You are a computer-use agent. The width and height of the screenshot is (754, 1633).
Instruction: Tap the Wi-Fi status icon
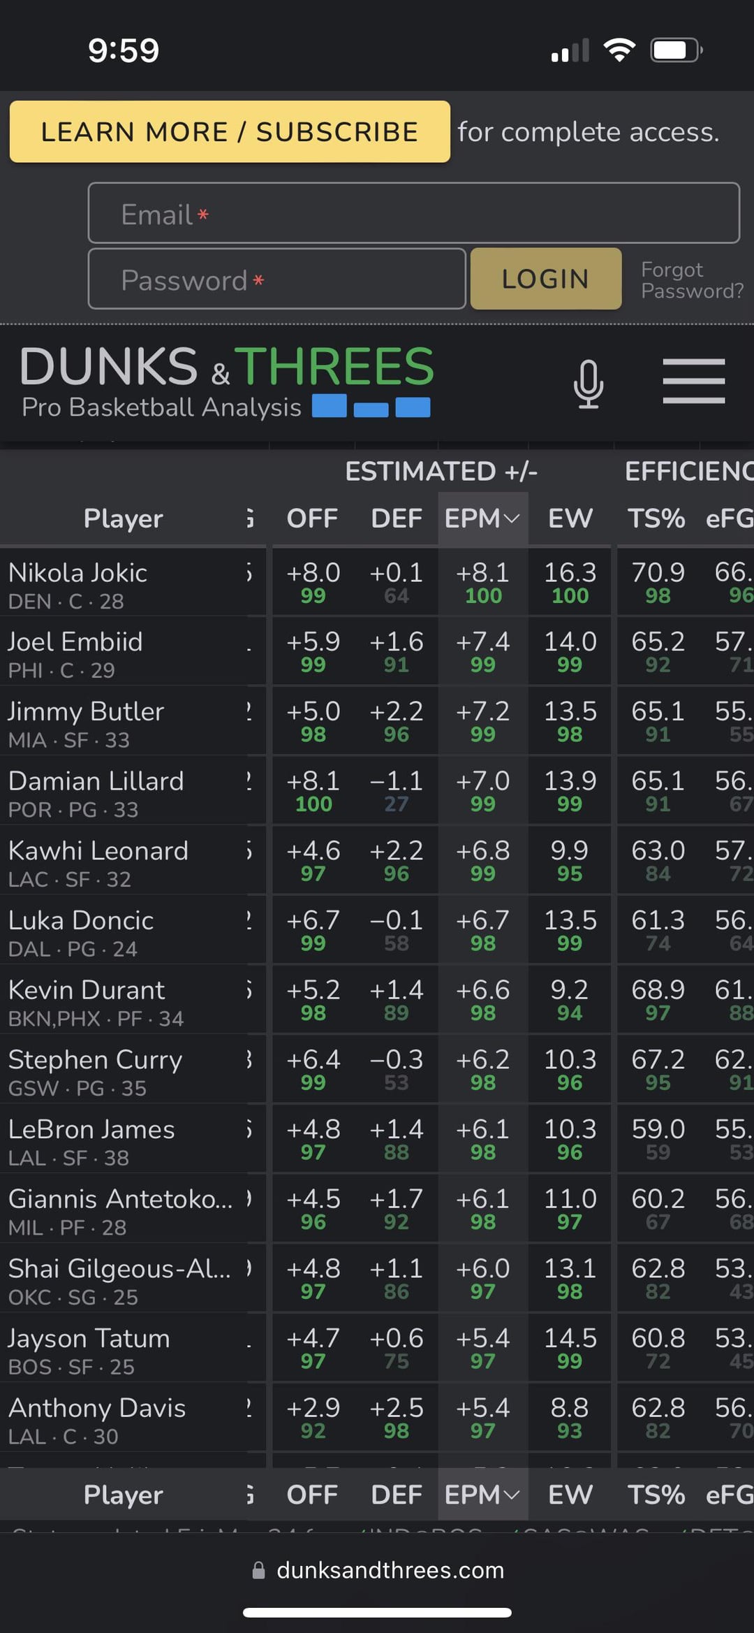[x=619, y=50]
